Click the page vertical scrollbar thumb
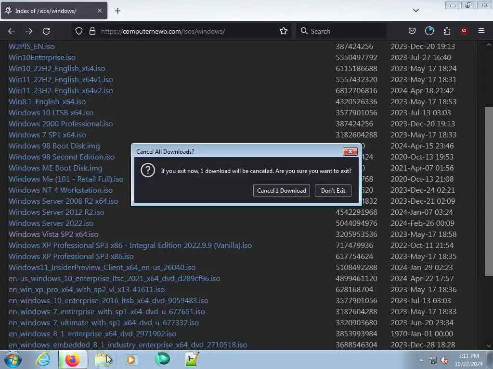 point(489,191)
